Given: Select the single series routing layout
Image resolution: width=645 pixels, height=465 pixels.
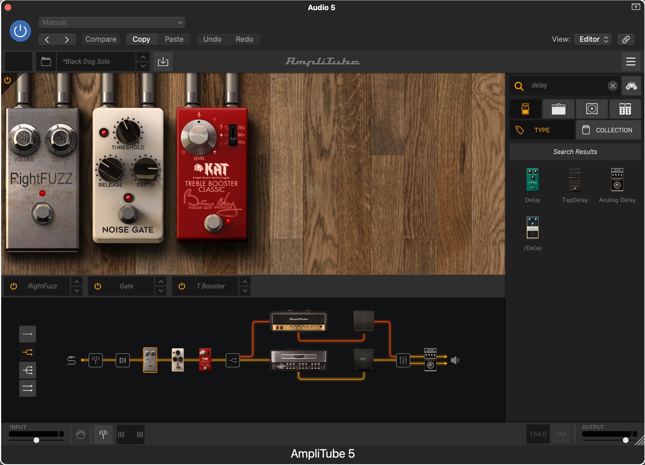Looking at the screenshot, I should click(x=28, y=334).
